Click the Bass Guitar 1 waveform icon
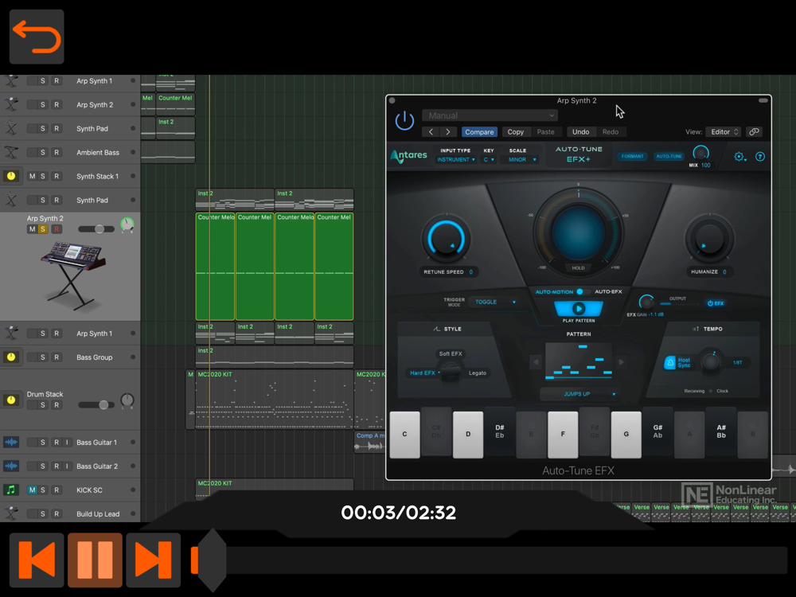Image resolution: width=796 pixels, height=597 pixels. point(10,442)
